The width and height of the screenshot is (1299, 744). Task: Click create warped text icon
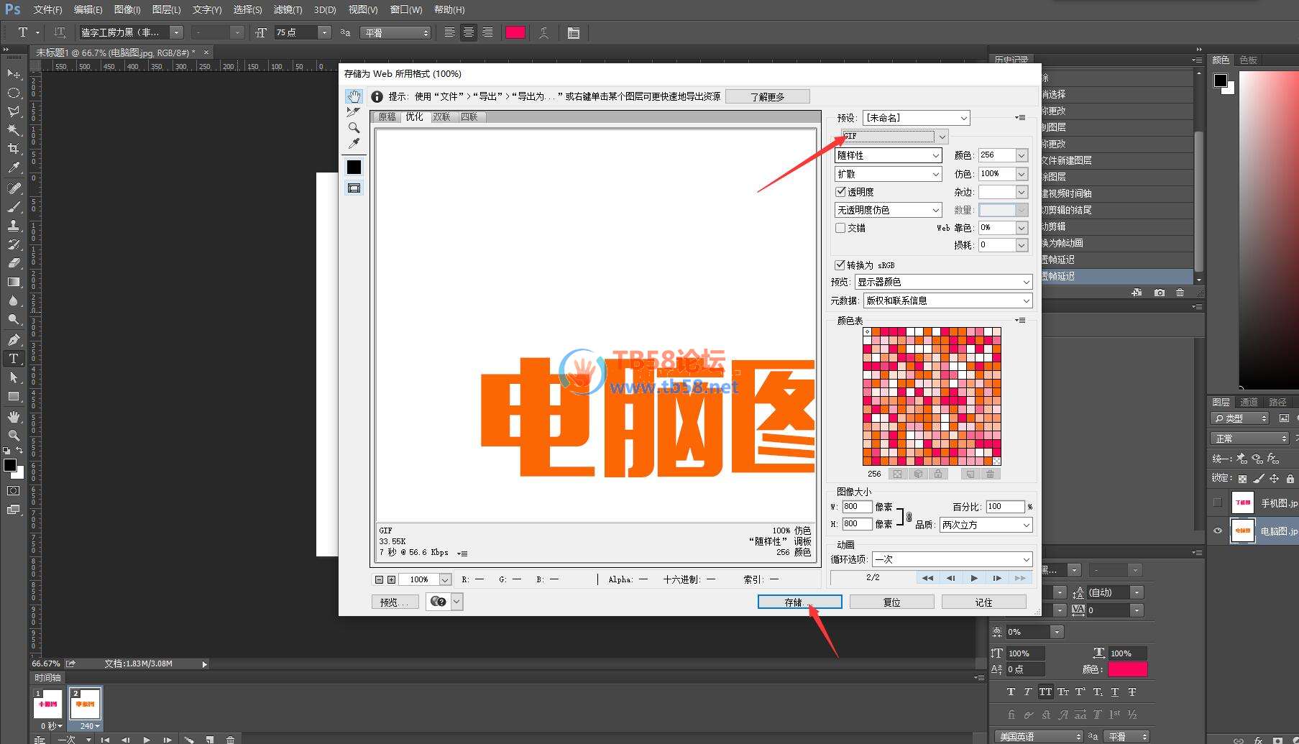pyautogui.click(x=544, y=32)
